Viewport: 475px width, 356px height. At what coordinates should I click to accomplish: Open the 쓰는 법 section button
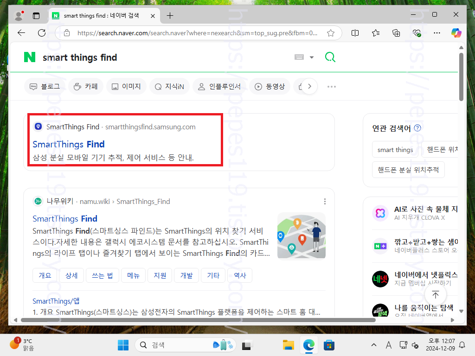tap(103, 275)
